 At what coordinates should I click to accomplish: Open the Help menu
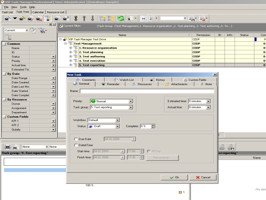coord(32,7)
